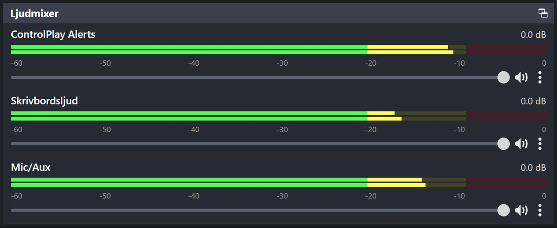Viewport: 557px width, 228px height.
Task: Click the Skrivbordsljud source label
Action: [44, 101]
